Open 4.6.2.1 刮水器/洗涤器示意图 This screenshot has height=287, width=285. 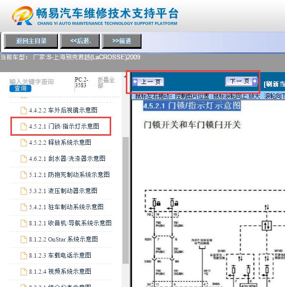pyautogui.click(x=67, y=158)
